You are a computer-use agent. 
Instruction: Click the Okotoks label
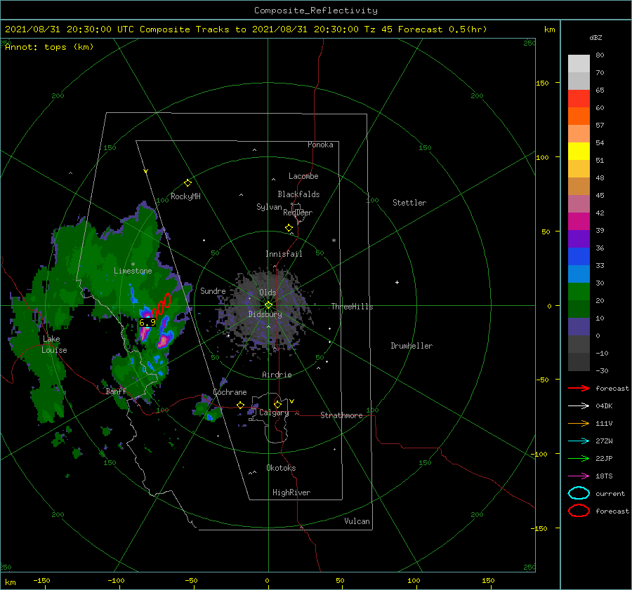pos(281,468)
